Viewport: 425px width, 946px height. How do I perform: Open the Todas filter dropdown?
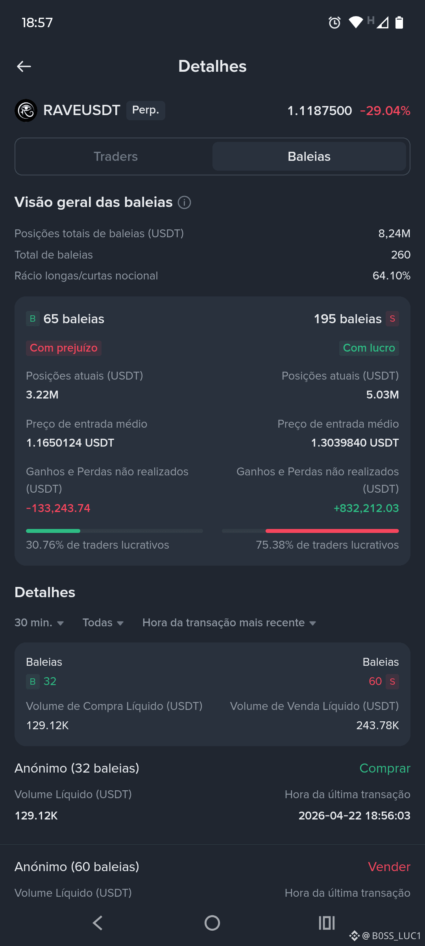[103, 623]
